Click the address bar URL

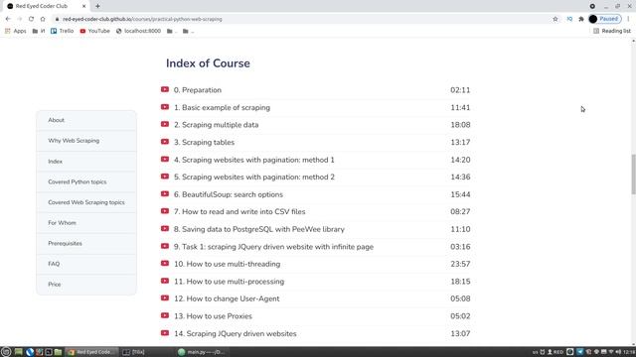tap(142, 19)
